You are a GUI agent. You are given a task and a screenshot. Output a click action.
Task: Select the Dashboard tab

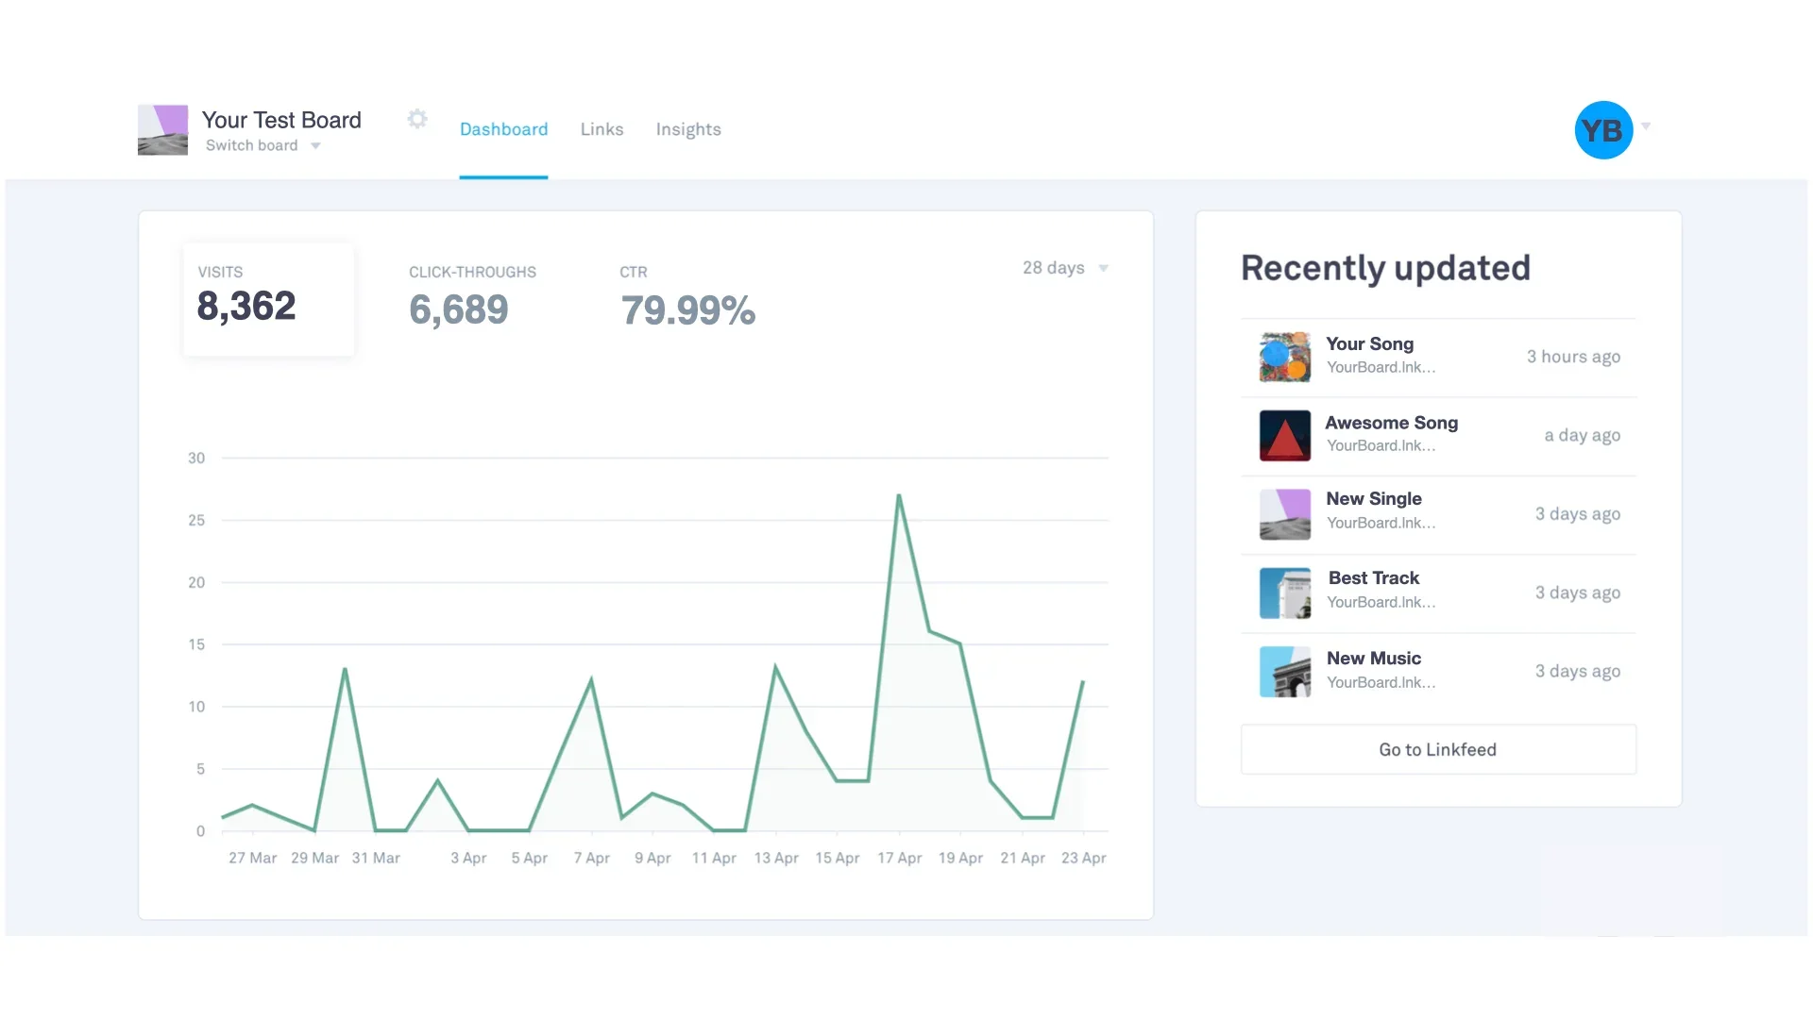click(503, 129)
